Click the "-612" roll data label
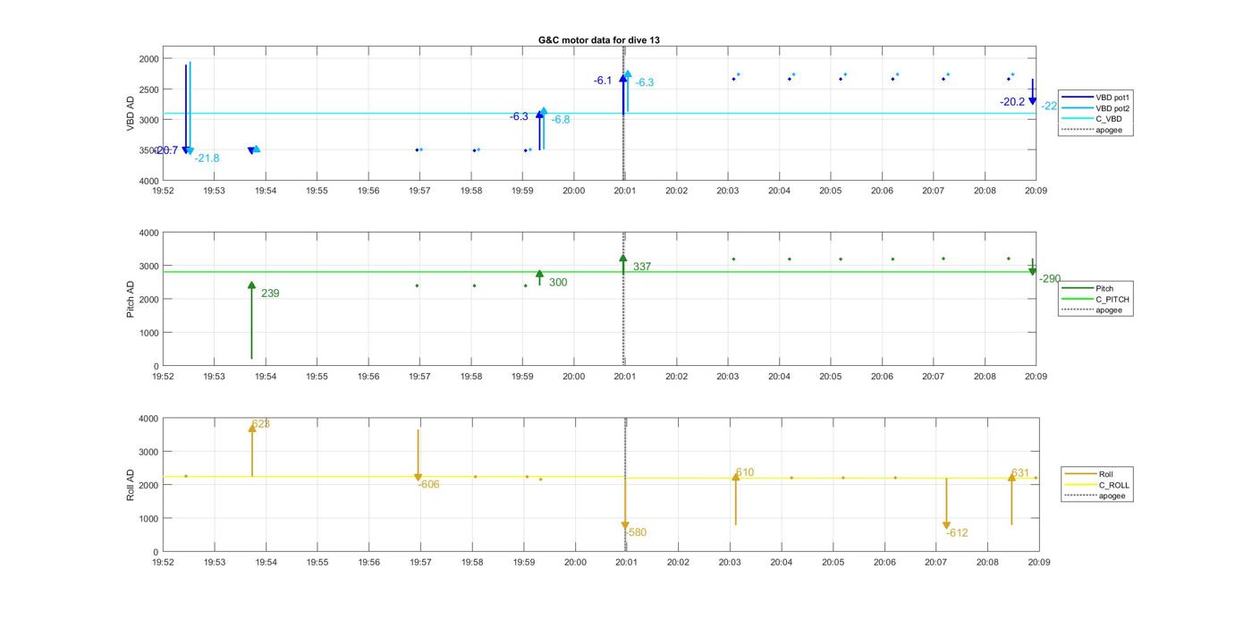Image resolution: width=1252 pixels, height=620 pixels. point(957,533)
